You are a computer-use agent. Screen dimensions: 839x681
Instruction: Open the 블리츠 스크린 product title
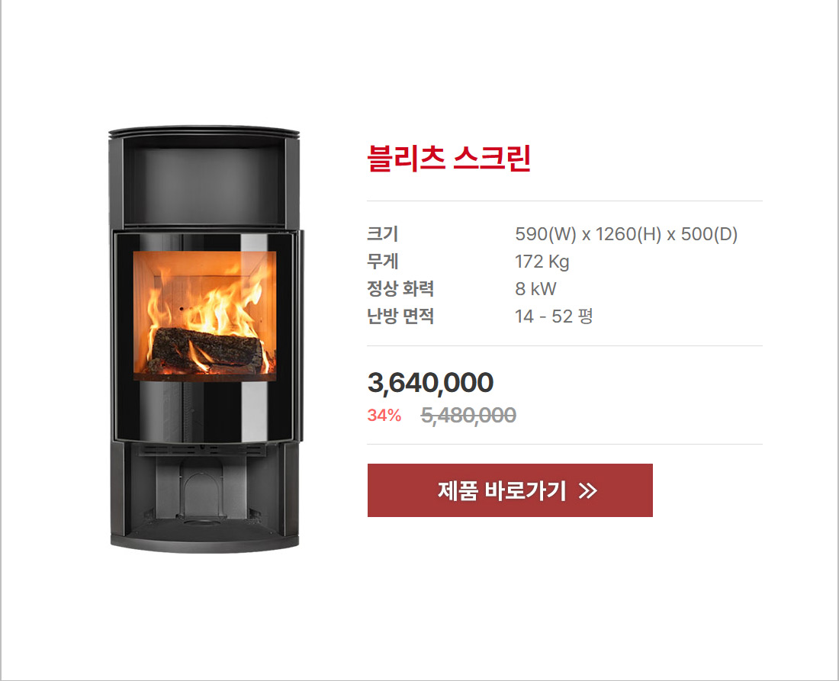(x=449, y=159)
